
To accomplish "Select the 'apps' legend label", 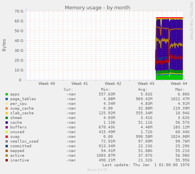I will pyautogui.click(x=15, y=94).
